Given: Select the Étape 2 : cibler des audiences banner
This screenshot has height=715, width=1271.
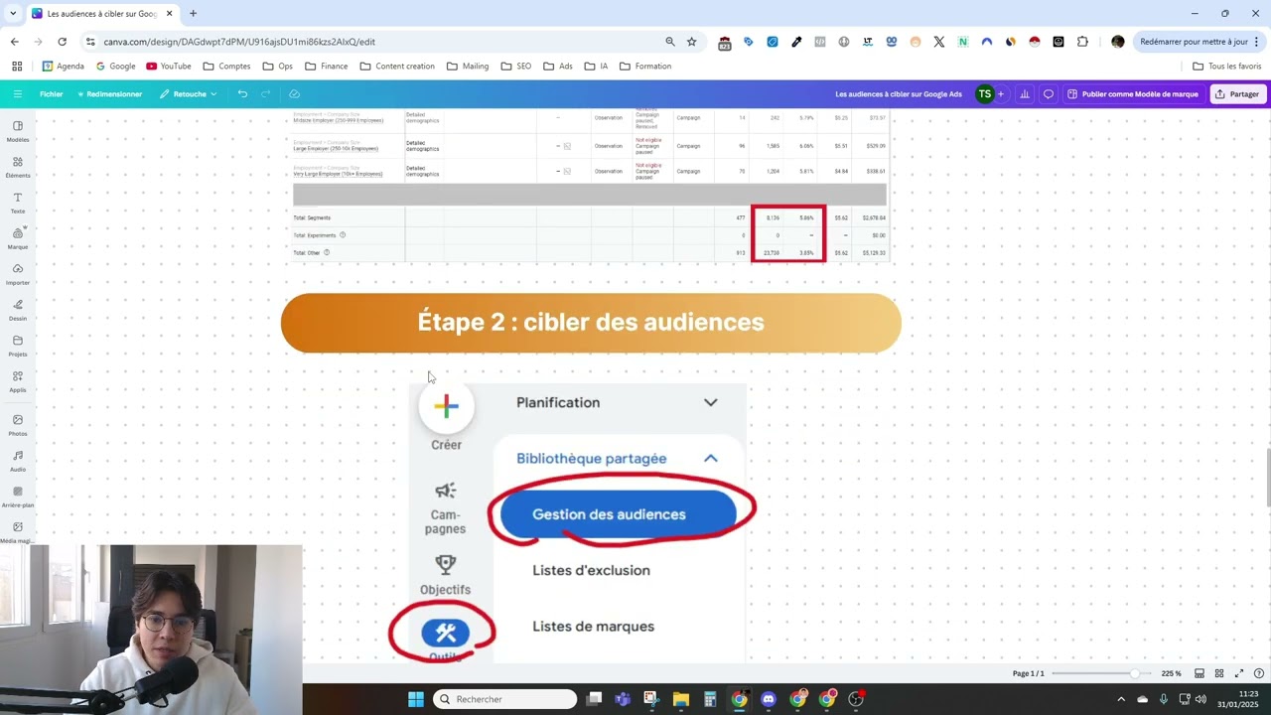Looking at the screenshot, I should click(591, 323).
